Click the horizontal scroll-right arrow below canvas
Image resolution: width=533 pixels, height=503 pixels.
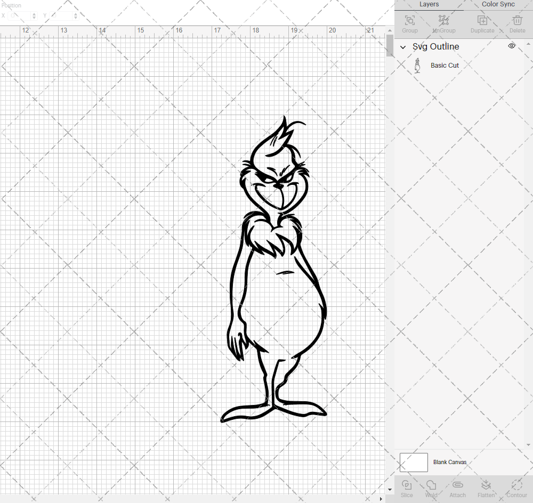point(381,499)
